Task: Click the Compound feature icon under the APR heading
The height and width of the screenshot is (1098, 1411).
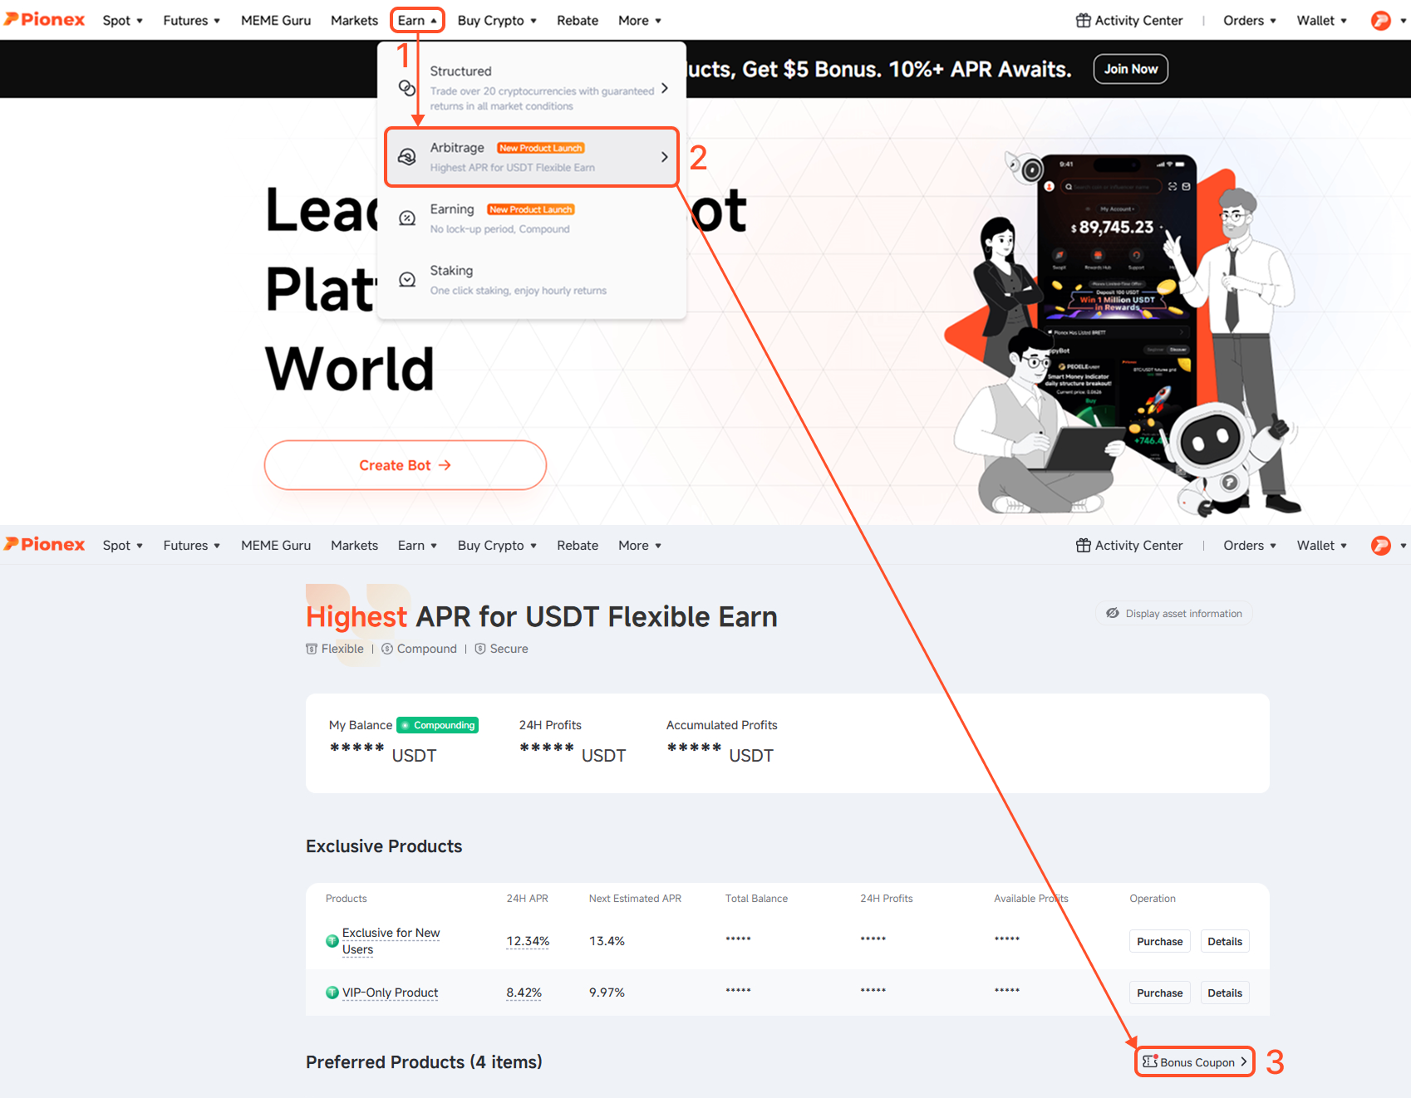Action: click(387, 649)
